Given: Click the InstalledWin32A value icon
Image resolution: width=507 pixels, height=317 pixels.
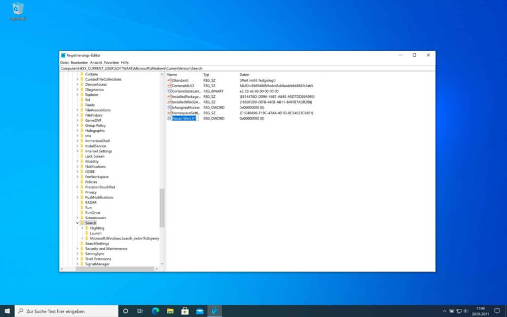Looking at the screenshot, I should click(169, 102).
